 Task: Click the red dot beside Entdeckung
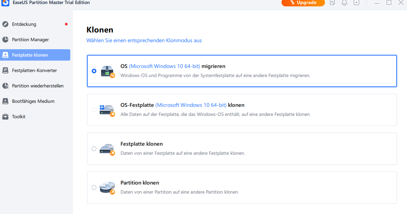pyautogui.click(x=66, y=24)
